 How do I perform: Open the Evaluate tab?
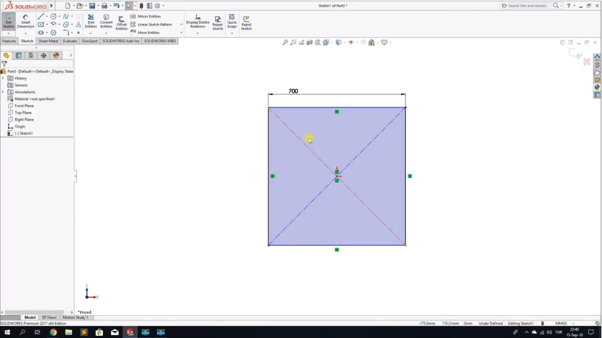(70, 41)
